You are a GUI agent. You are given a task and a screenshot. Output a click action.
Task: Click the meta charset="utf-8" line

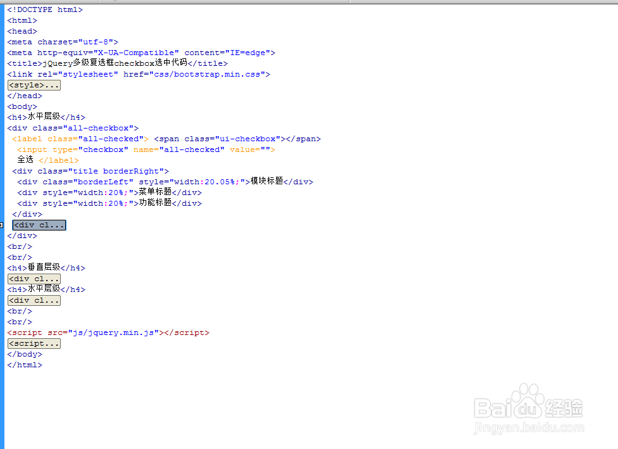coord(63,42)
